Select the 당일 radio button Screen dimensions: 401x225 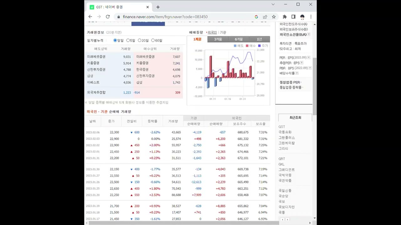[115, 40]
